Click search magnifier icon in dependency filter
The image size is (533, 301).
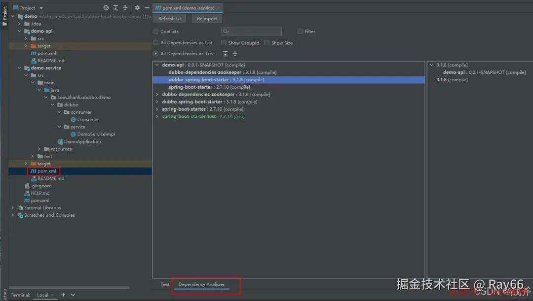pos(226,31)
